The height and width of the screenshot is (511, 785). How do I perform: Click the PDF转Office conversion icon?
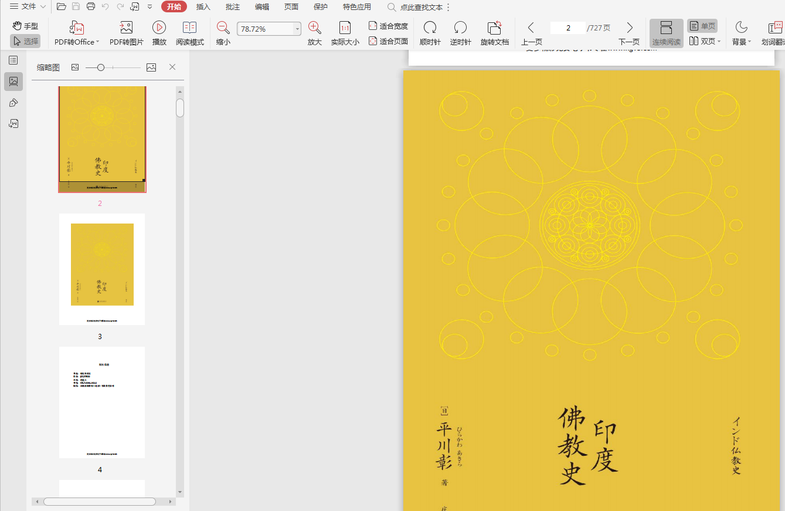(77, 28)
